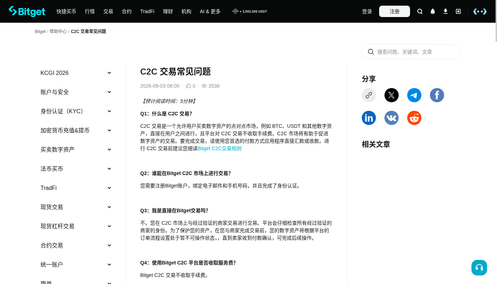Expand 法币买币 chevron
Image resolution: width=497 pixels, height=284 pixels.
pos(109,169)
